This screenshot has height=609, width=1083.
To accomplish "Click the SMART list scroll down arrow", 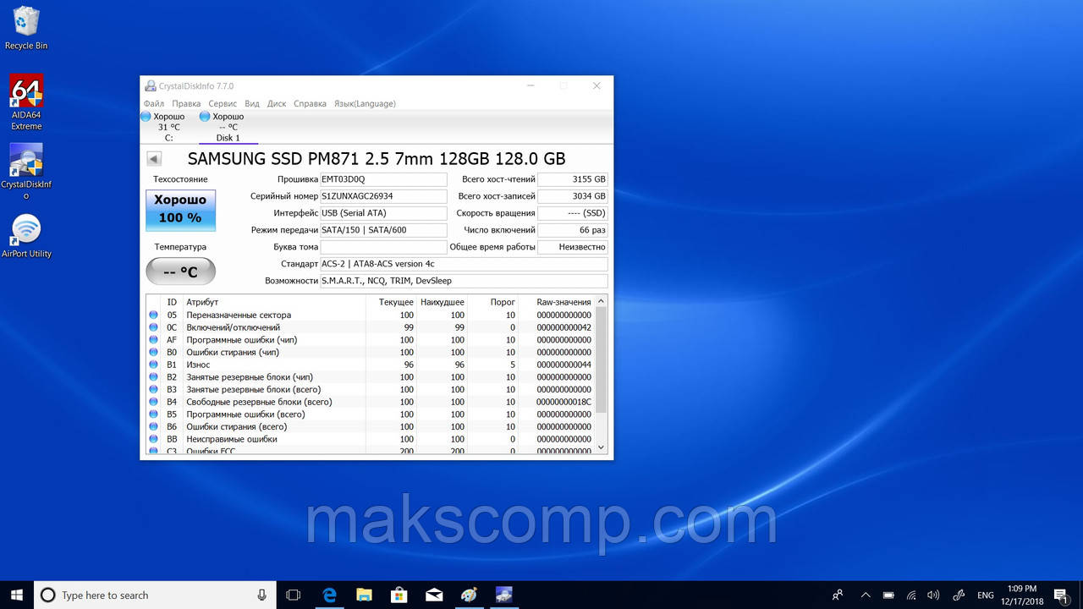I will 602,447.
